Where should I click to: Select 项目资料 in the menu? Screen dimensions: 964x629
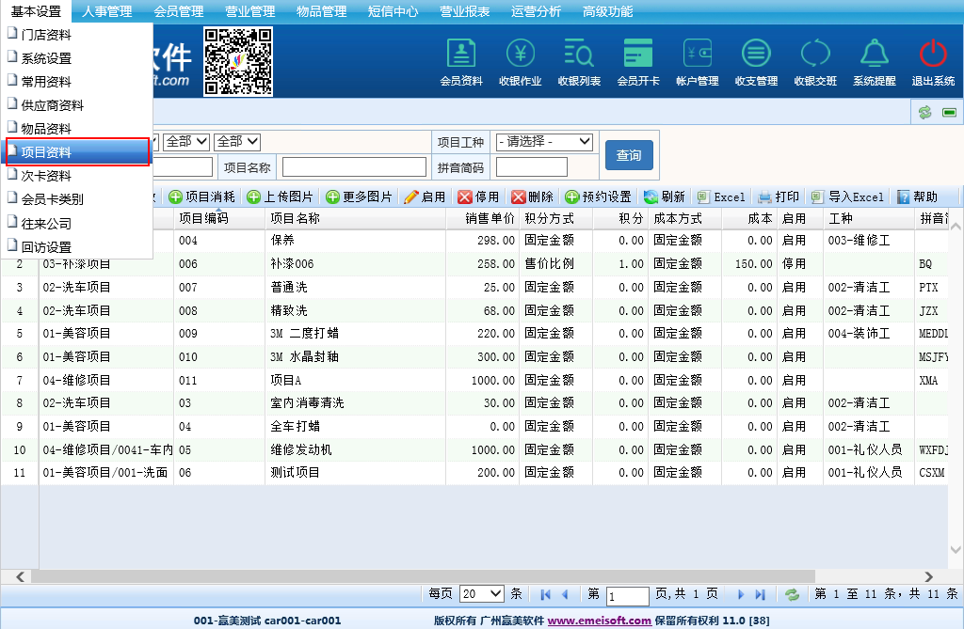pyautogui.click(x=76, y=152)
